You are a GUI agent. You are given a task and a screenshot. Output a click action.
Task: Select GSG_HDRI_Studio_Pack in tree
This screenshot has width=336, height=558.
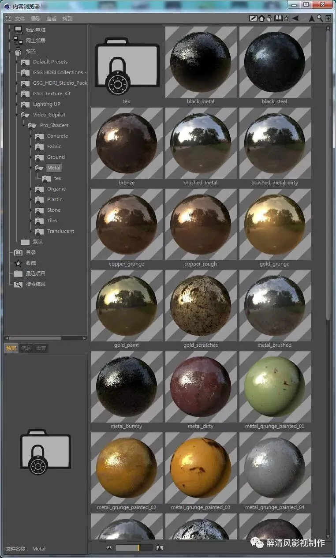[x=60, y=83]
